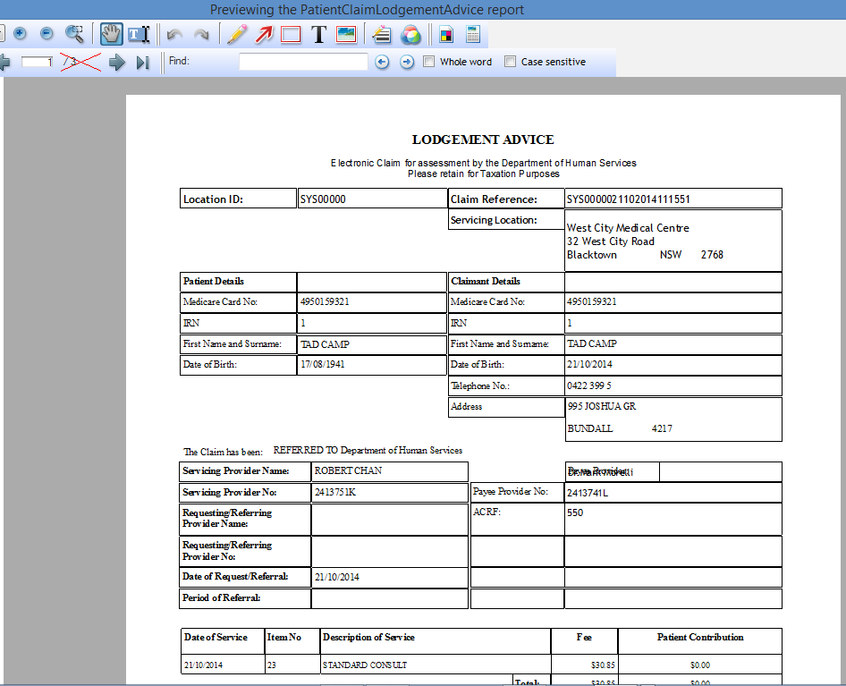Select the zoom-to-area magnifier tool
Screen dimensions: 846x686
coord(74,34)
